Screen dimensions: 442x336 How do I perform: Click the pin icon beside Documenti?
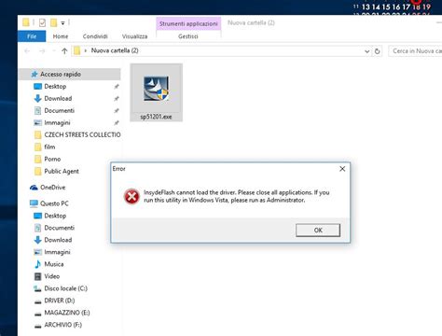(117, 111)
